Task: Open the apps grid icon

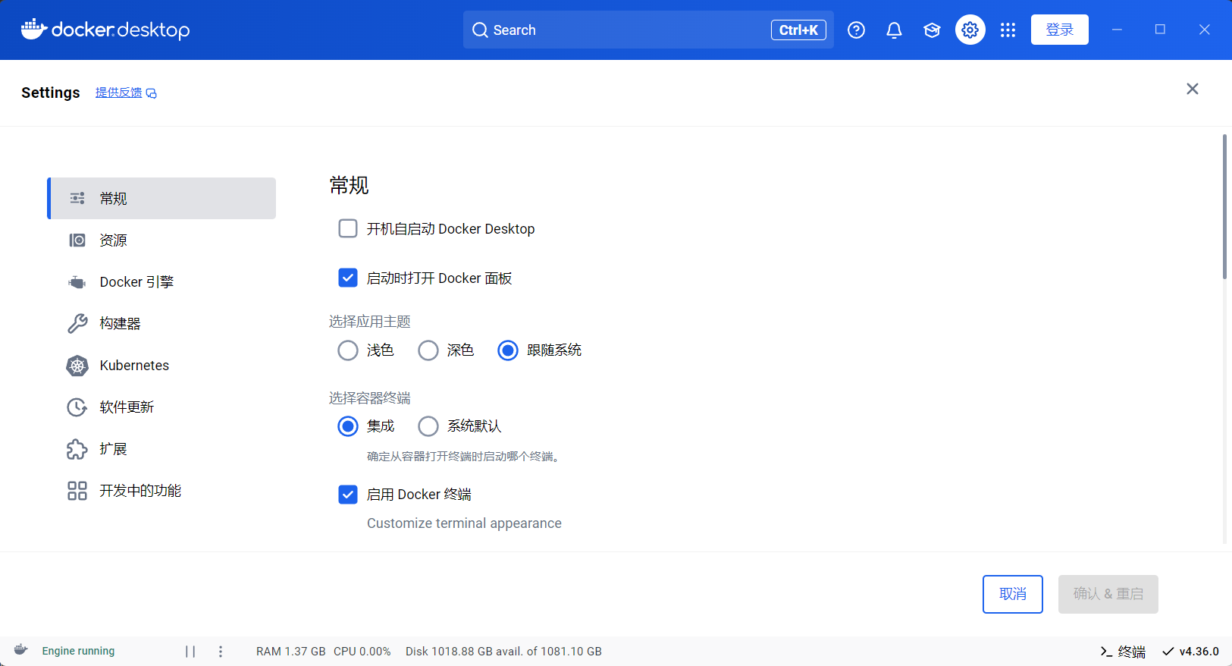Action: point(1008,30)
